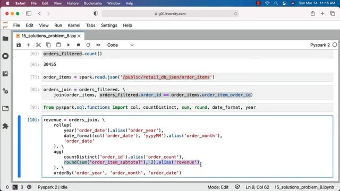
Task: Click Pyspark 2 | Idle status text
Action: [53, 187]
